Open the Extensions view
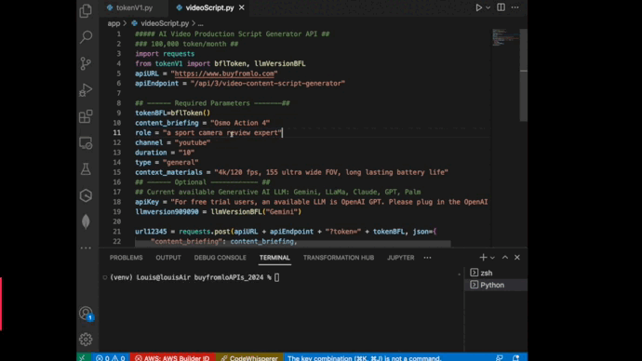The image size is (642, 361). click(x=86, y=116)
